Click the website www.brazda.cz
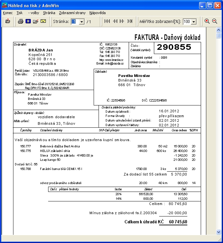The image size is (223, 243). pyautogui.click(x=114, y=60)
